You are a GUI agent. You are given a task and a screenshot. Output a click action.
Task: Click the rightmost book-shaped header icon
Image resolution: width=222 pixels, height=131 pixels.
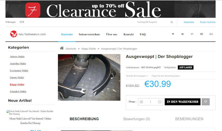pyautogui.click(x=211, y=34)
